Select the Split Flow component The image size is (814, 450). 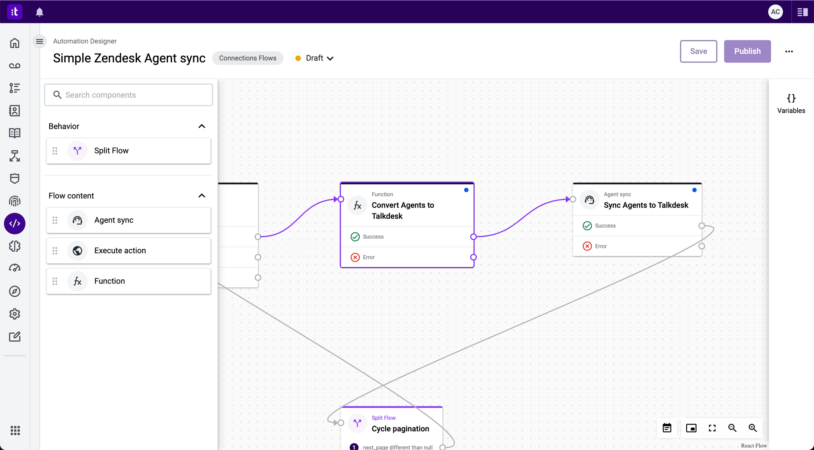(129, 151)
